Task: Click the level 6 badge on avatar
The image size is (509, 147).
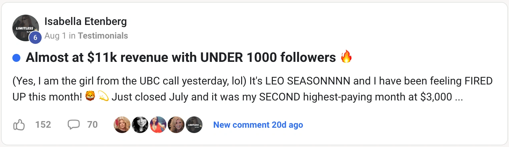Action: click(35, 38)
